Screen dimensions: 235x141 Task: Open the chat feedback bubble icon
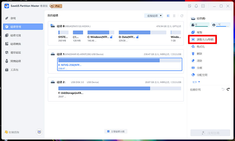click(39, 132)
